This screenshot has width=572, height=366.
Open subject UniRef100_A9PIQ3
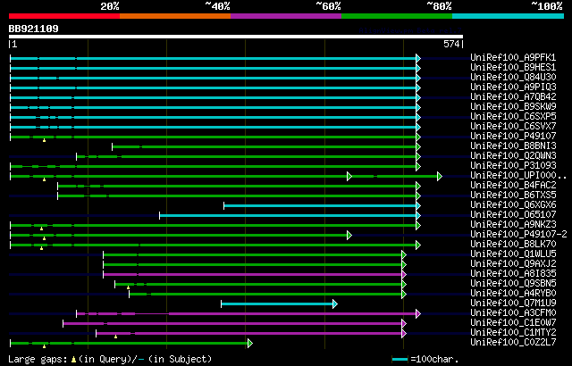[x=513, y=87]
